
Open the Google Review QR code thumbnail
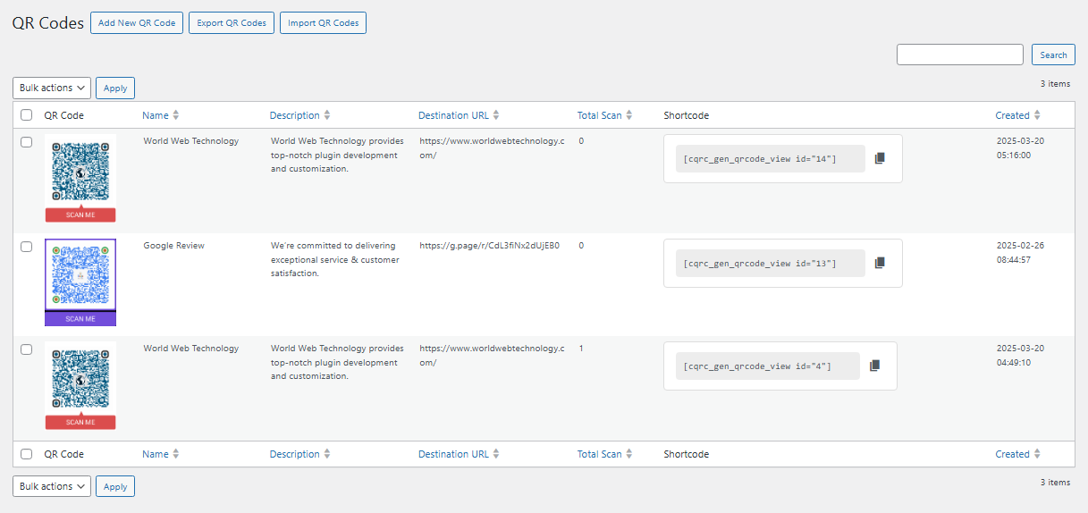(x=80, y=282)
